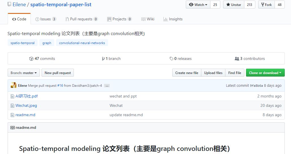Screen dimensions: 291x154
Task: Click the repository book icon beside Eilene
Action: (9, 4)
